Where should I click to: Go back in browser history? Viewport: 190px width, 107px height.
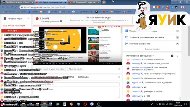(3, 7)
